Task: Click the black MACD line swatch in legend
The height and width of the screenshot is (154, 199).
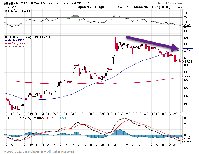Action: click(6, 118)
